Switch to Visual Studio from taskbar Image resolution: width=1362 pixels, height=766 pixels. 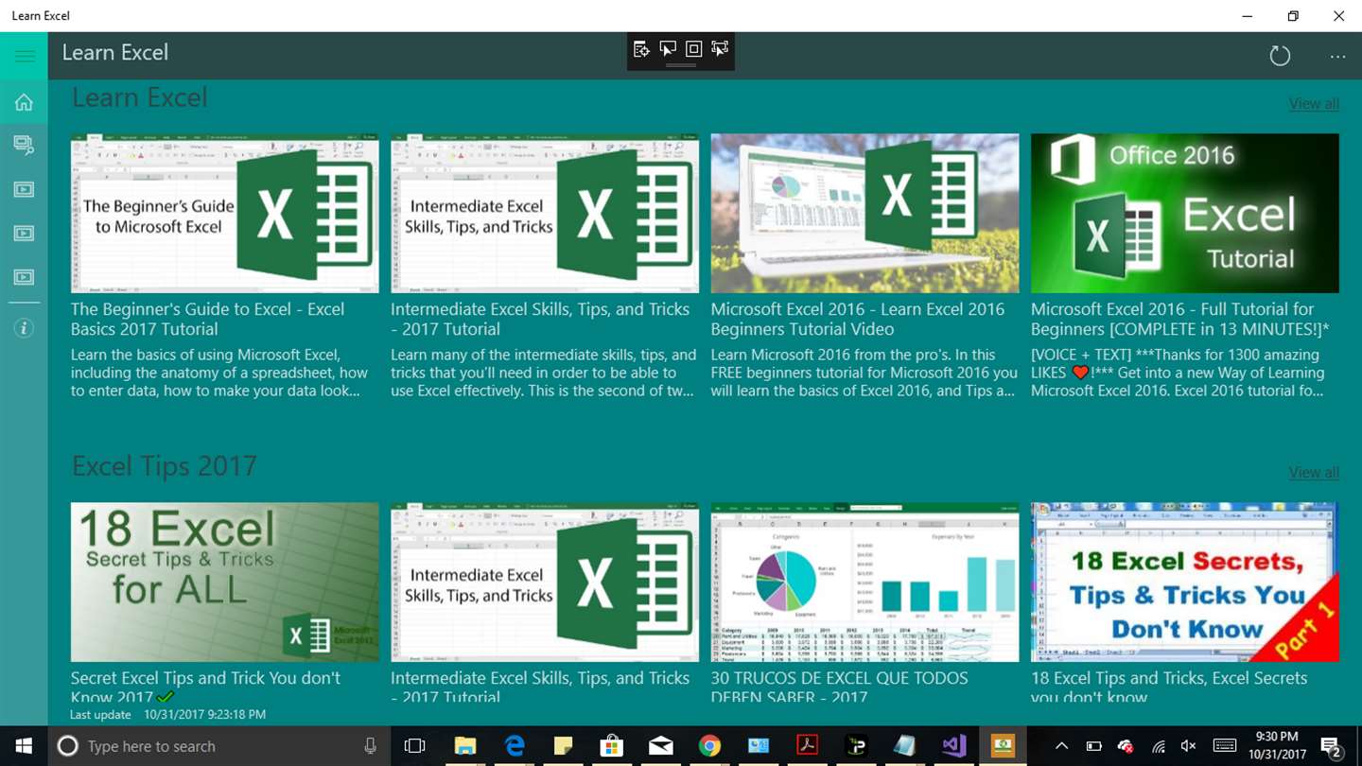coord(953,746)
